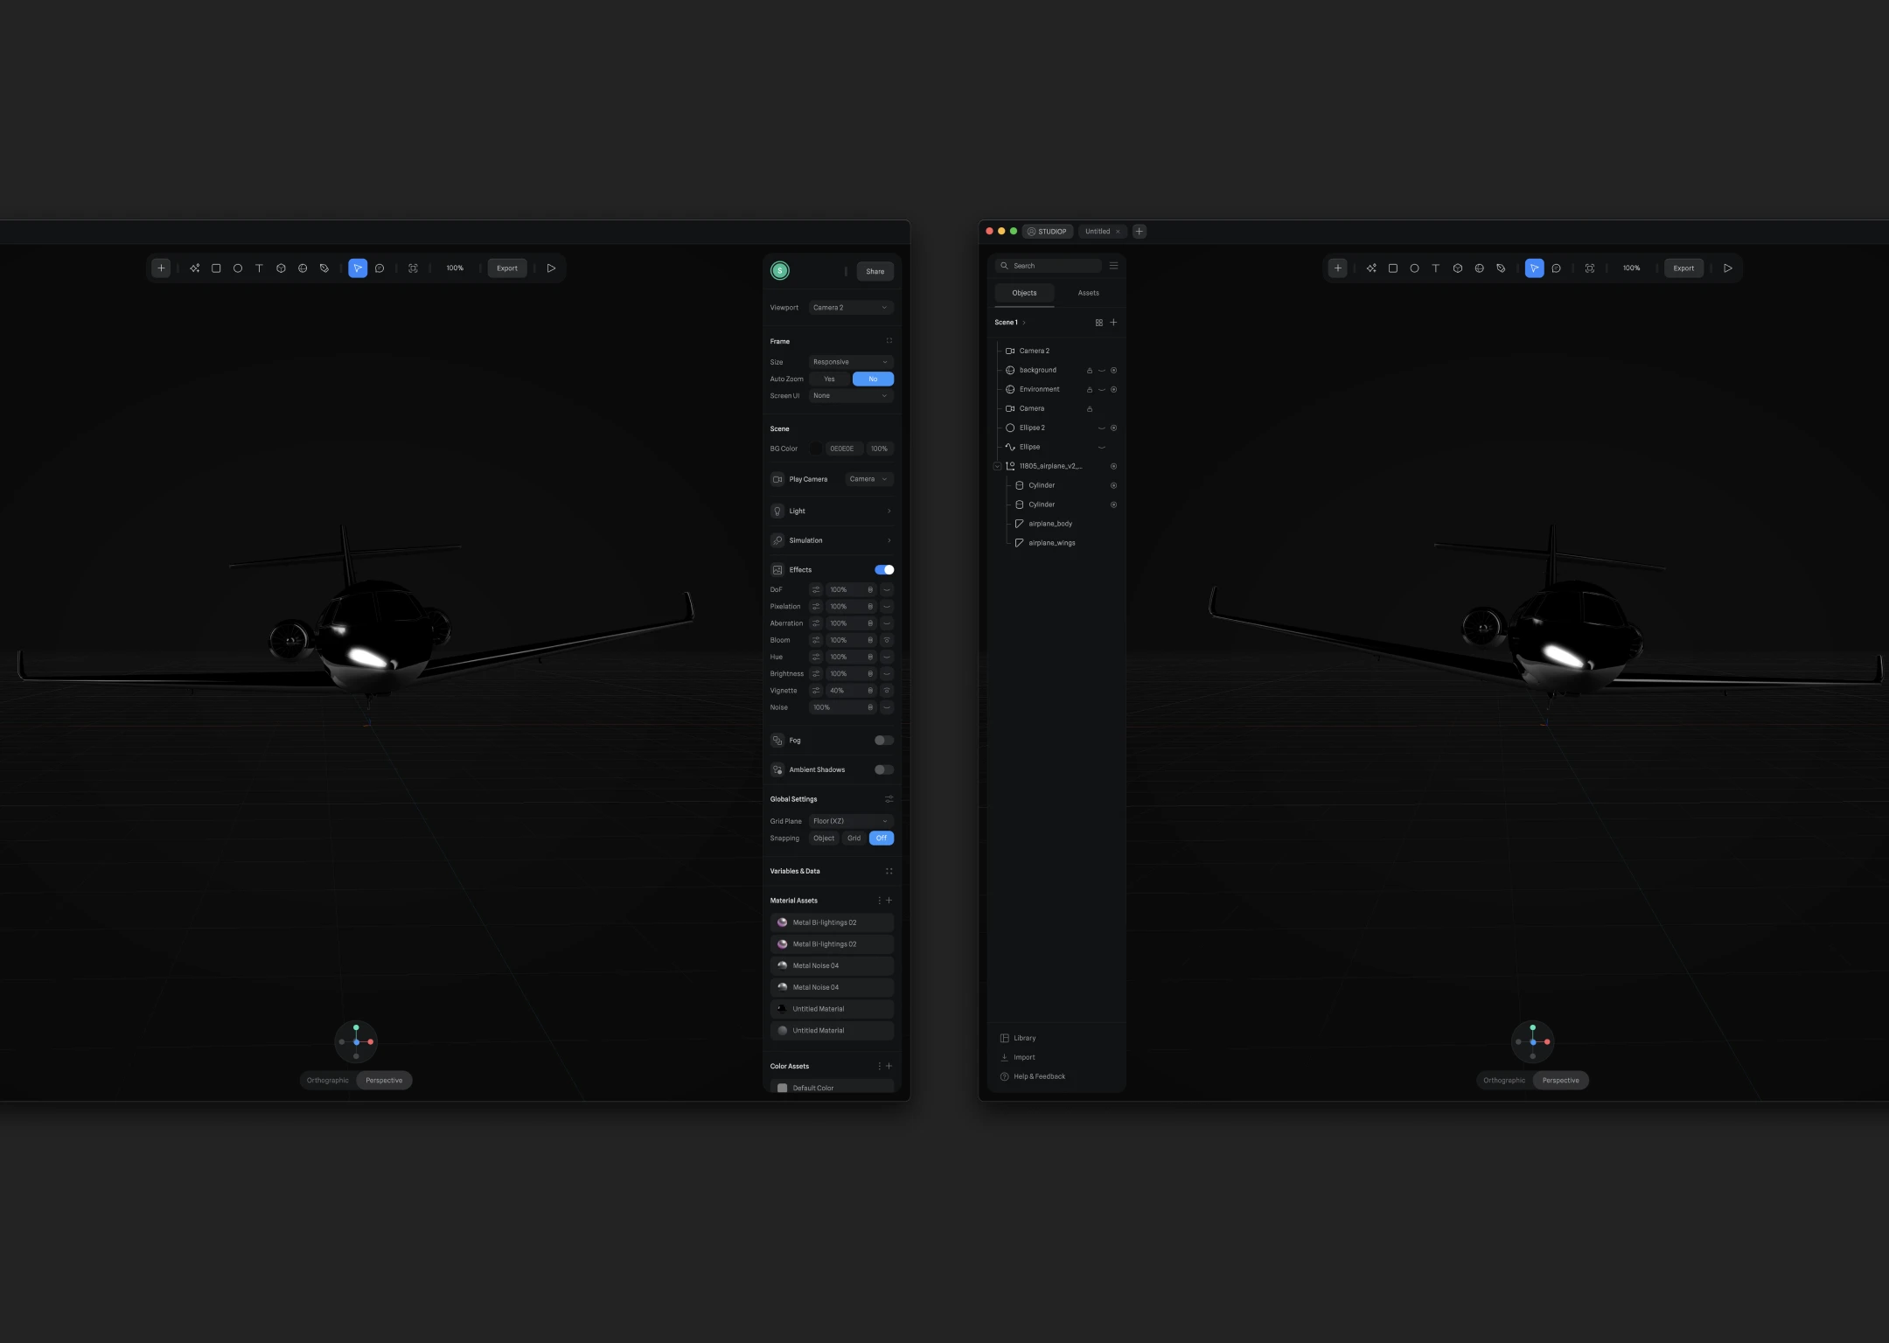Enable the Ambient Shadows toggle
Image resolution: width=1889 pixels, height=1343 pixels.
(x=884, y=770)
